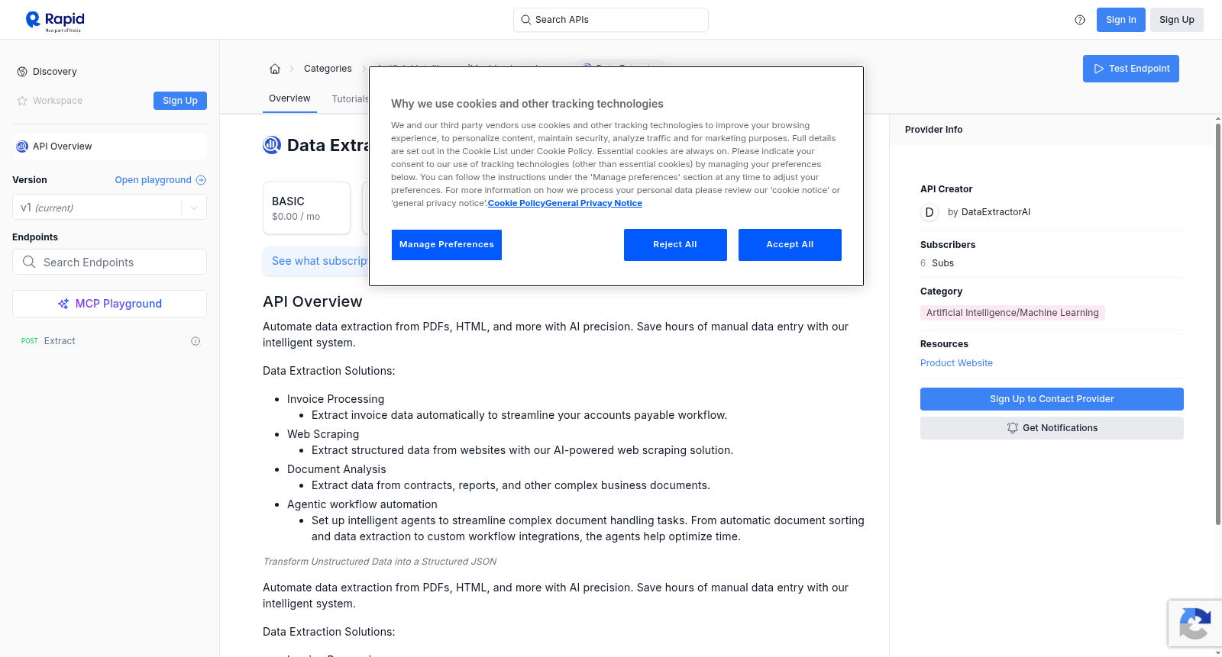Viewport: 1222px width, 657px height.
Task: Open Discovery in the sidebar
Action: point(55,72)
